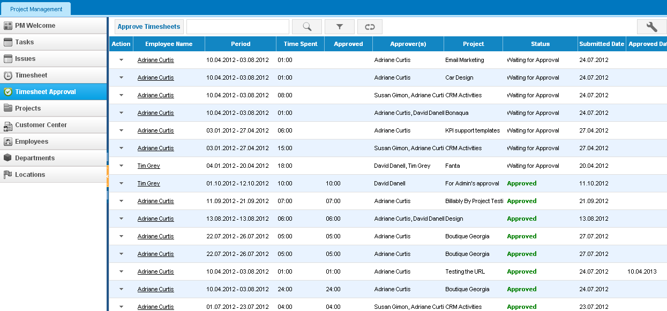667x311 pixels.
Task: Open the Project Management tab
Action: tap(36, 9)
